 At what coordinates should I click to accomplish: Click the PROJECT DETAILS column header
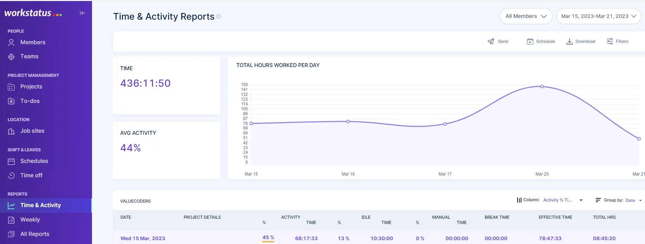[x=202, y=217]
